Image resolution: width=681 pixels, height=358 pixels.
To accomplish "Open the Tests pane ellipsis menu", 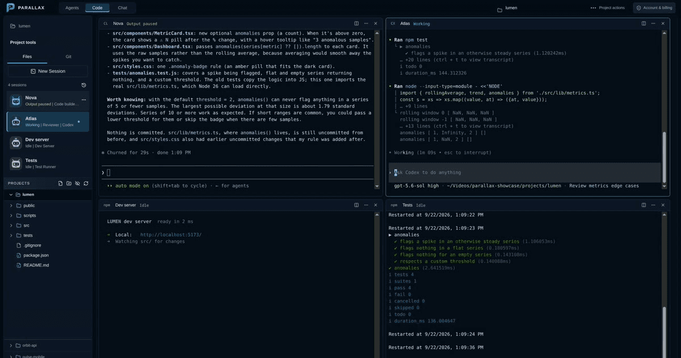I will click(x=653, y=205).
